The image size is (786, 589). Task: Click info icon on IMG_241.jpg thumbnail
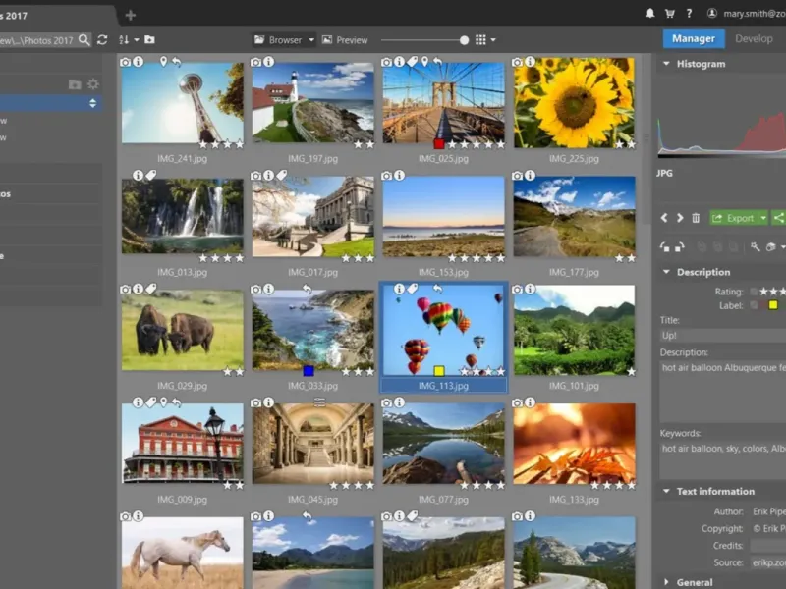[x=139, y=62]
